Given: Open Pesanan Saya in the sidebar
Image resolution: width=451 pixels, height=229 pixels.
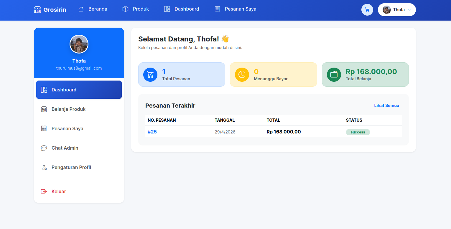Looking at the screenshot, I should pyautogui.click(x=79, y=128).
